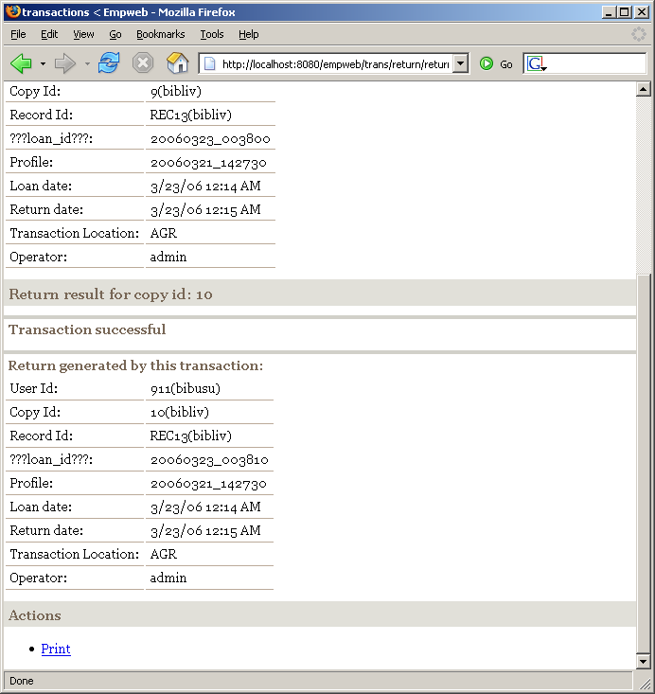This screenshot has width=655, height=694.
Task: Click the activity throbber icon
Action: click(639, 34)
